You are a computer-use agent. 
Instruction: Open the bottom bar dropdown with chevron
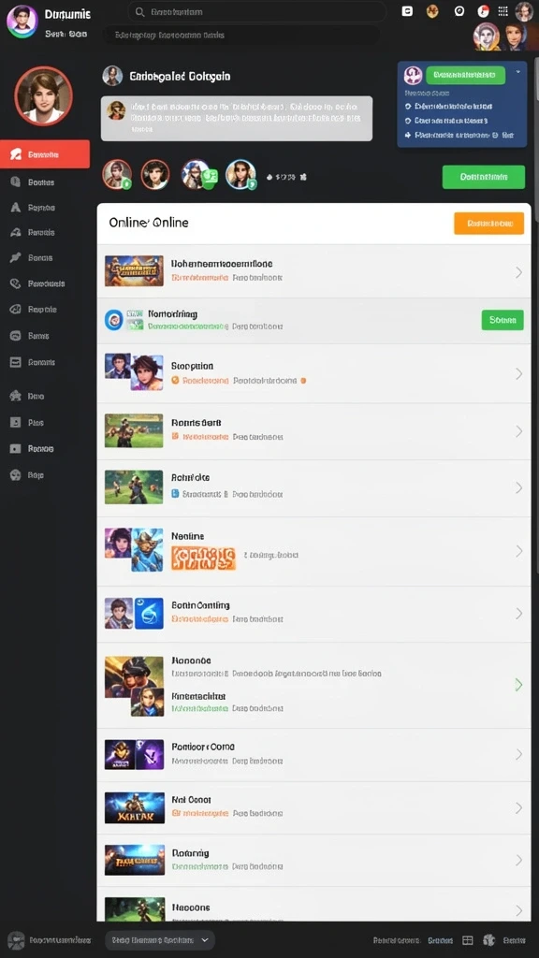(x=160, y=939)
